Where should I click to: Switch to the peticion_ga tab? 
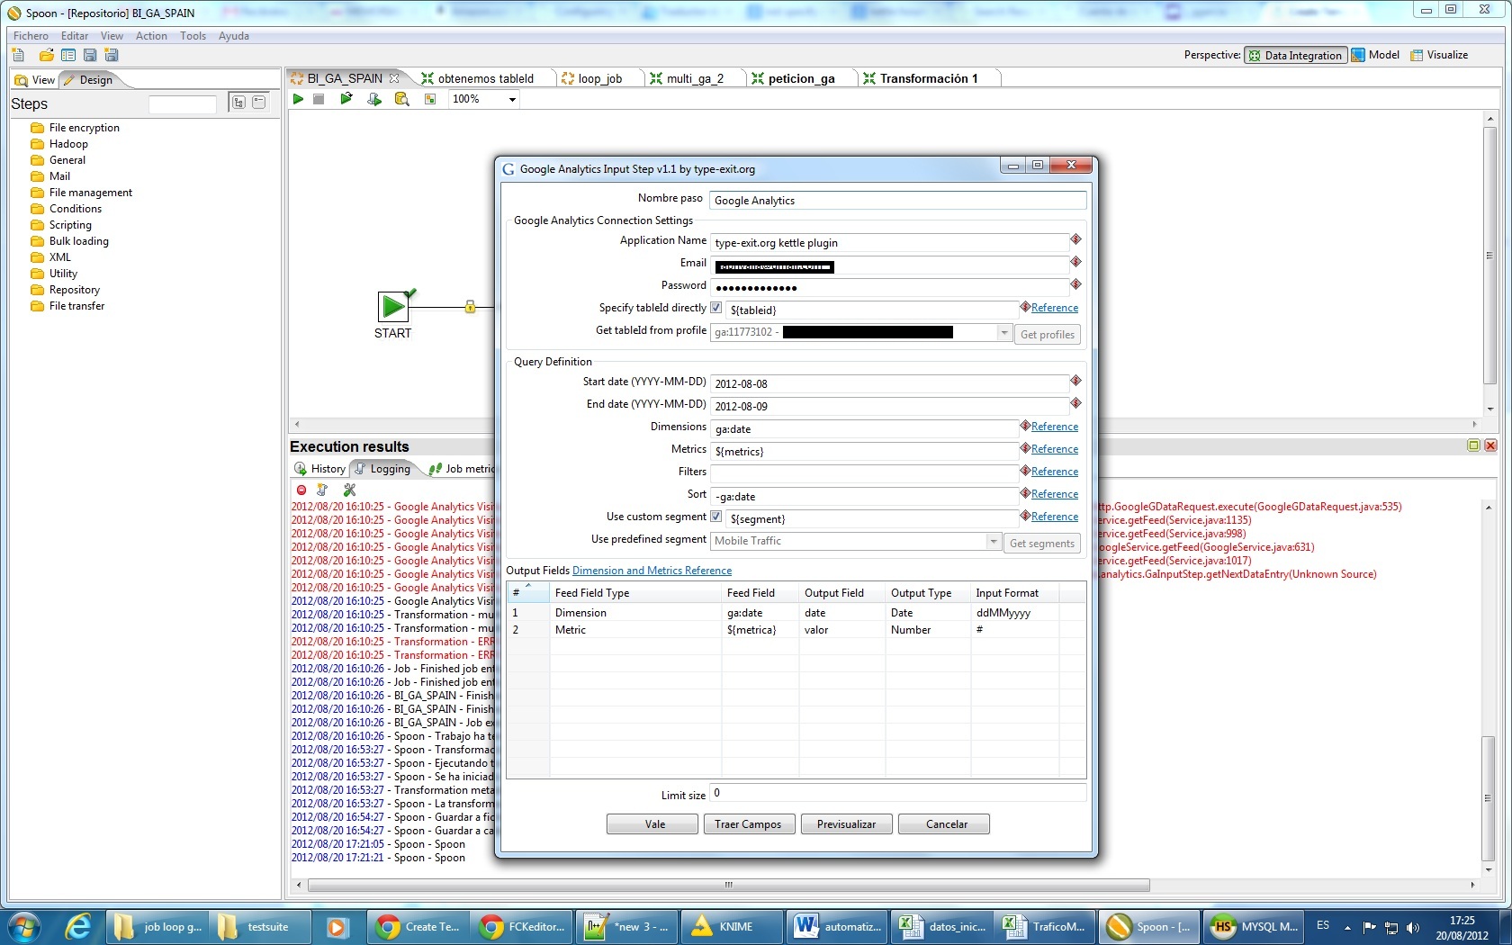(x=800, y=78)
